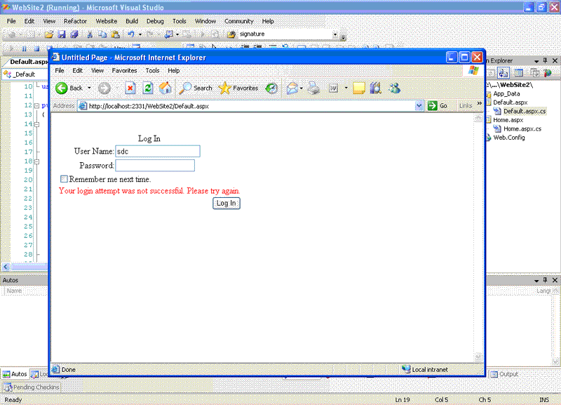
Task: Open Visual Studio Community menu
Action: tap(238, 21)
